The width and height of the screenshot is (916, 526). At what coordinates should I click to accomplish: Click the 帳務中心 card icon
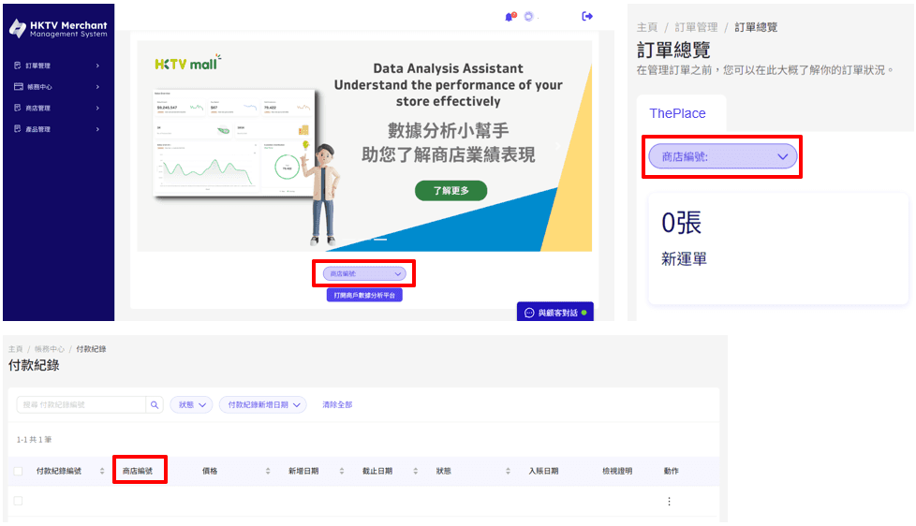pos(18,86)
